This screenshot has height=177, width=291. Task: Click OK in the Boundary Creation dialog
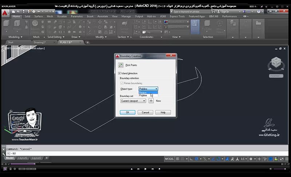point(128,112)
